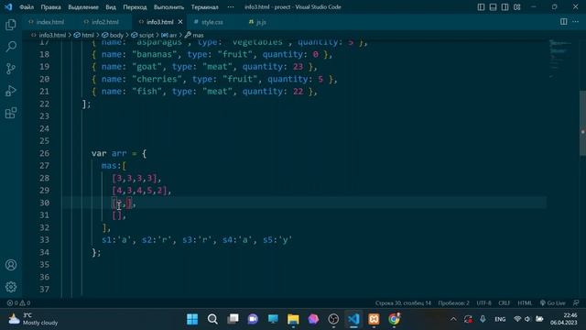Switch to js.js tab
The width and height of the screenshot is (586, 330).
click(261, 22)
